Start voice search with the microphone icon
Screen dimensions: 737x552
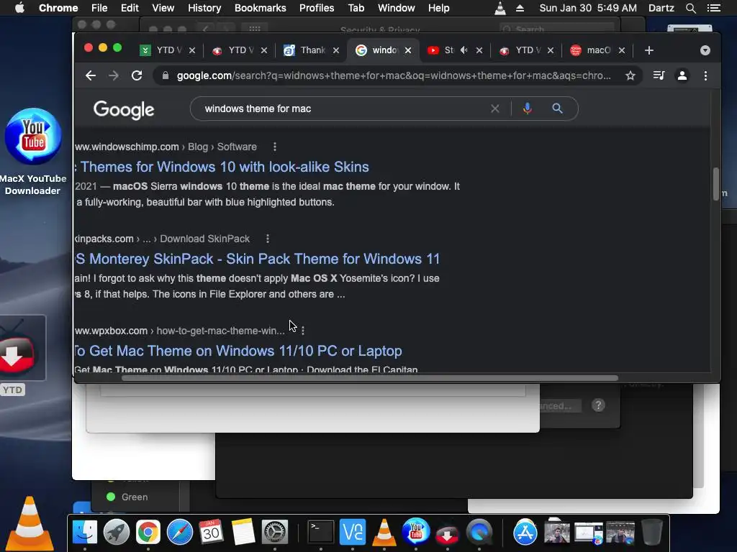(x=528, y=109)
